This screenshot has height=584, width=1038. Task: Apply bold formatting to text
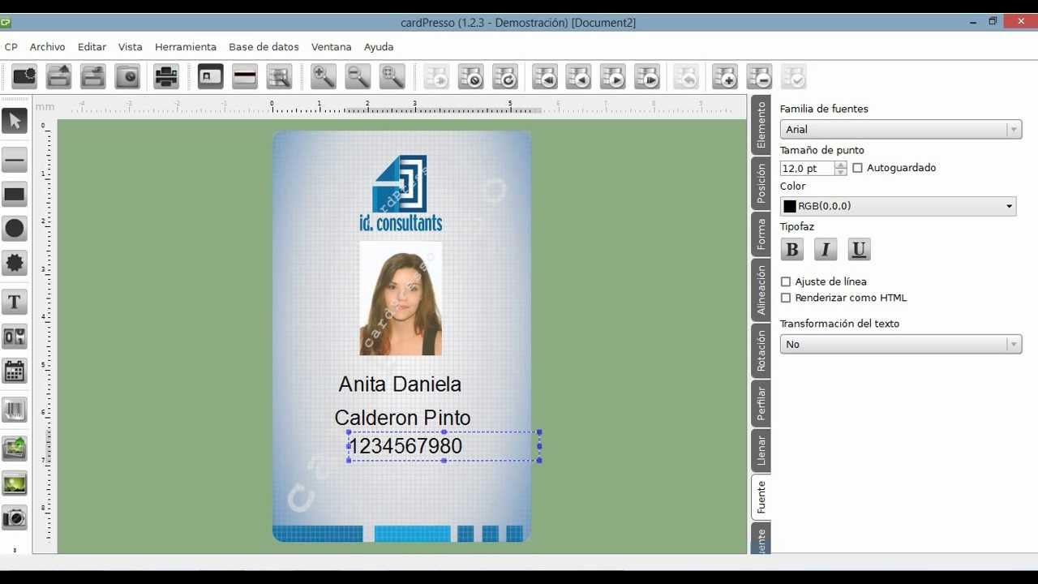(791, 249)
